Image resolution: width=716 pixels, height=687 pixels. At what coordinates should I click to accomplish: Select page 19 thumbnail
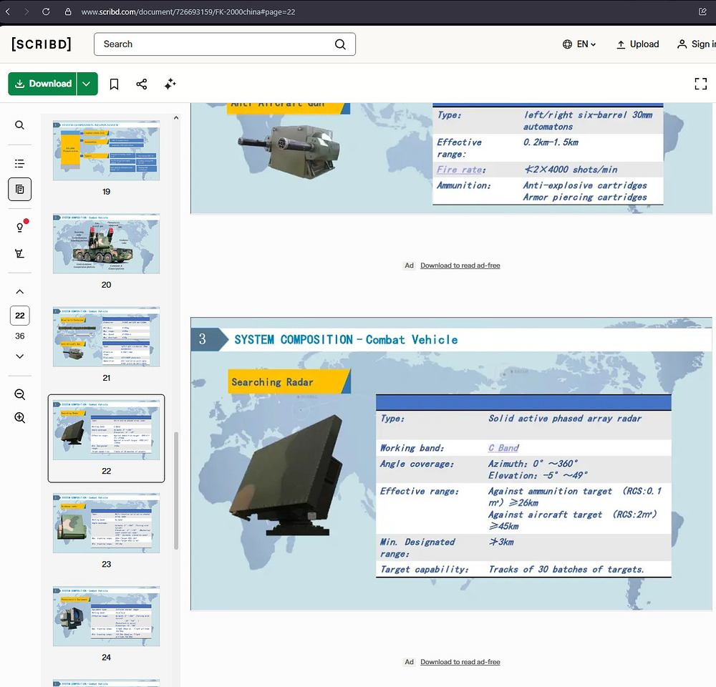(x=107, y=150)
